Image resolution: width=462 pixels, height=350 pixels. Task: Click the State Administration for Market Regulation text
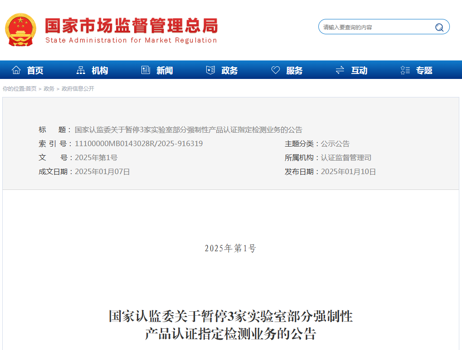[131, 40]
